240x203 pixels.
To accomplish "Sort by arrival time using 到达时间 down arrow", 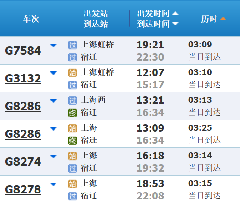I will click(x=175, y=24).
